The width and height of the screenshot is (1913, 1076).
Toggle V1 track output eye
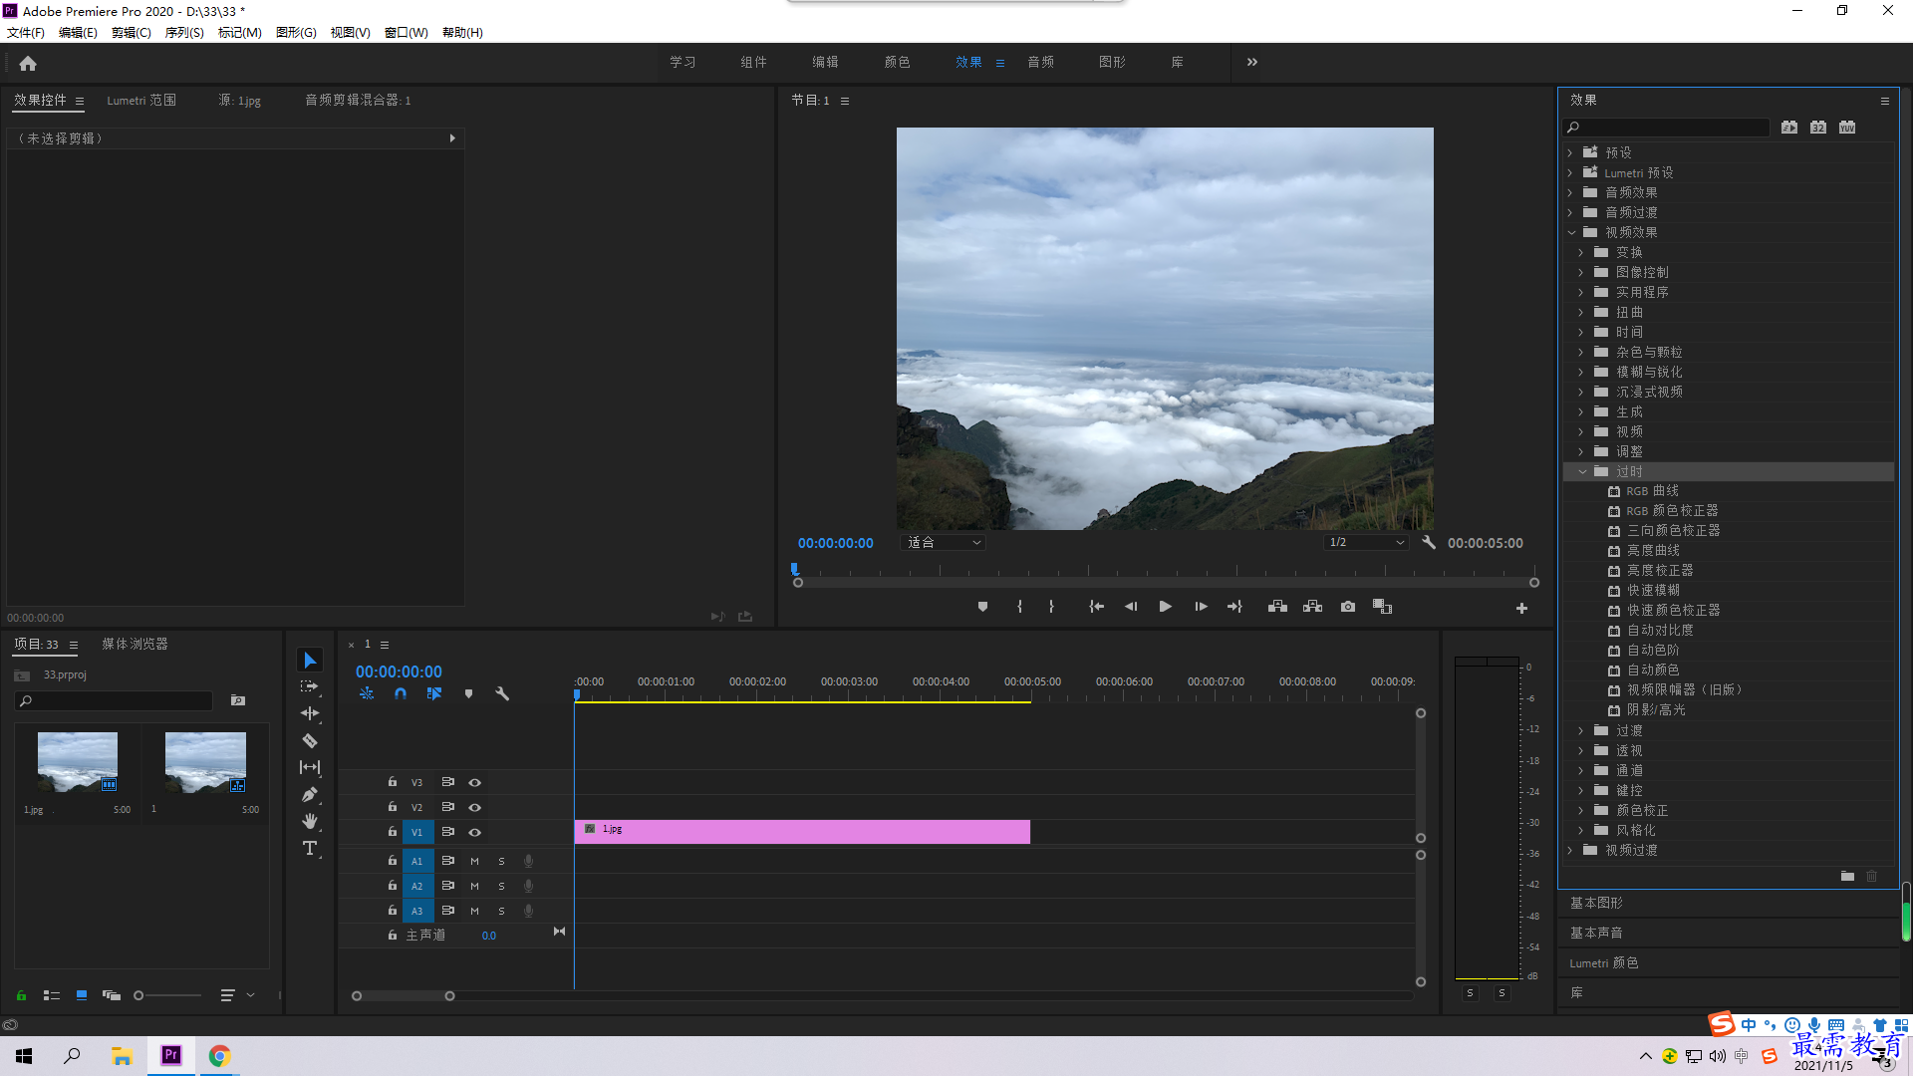(475, 833)
